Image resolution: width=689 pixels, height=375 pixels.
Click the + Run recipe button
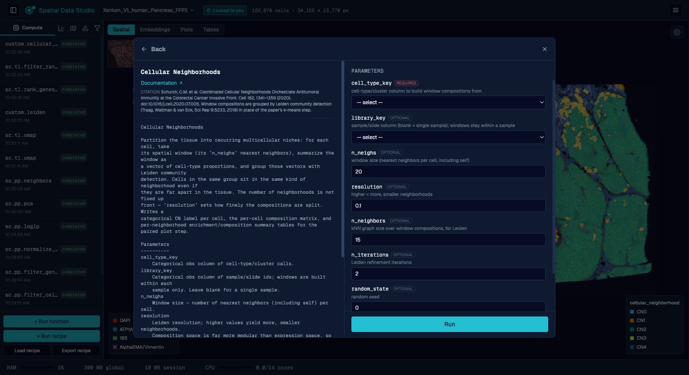click(52, 336)
